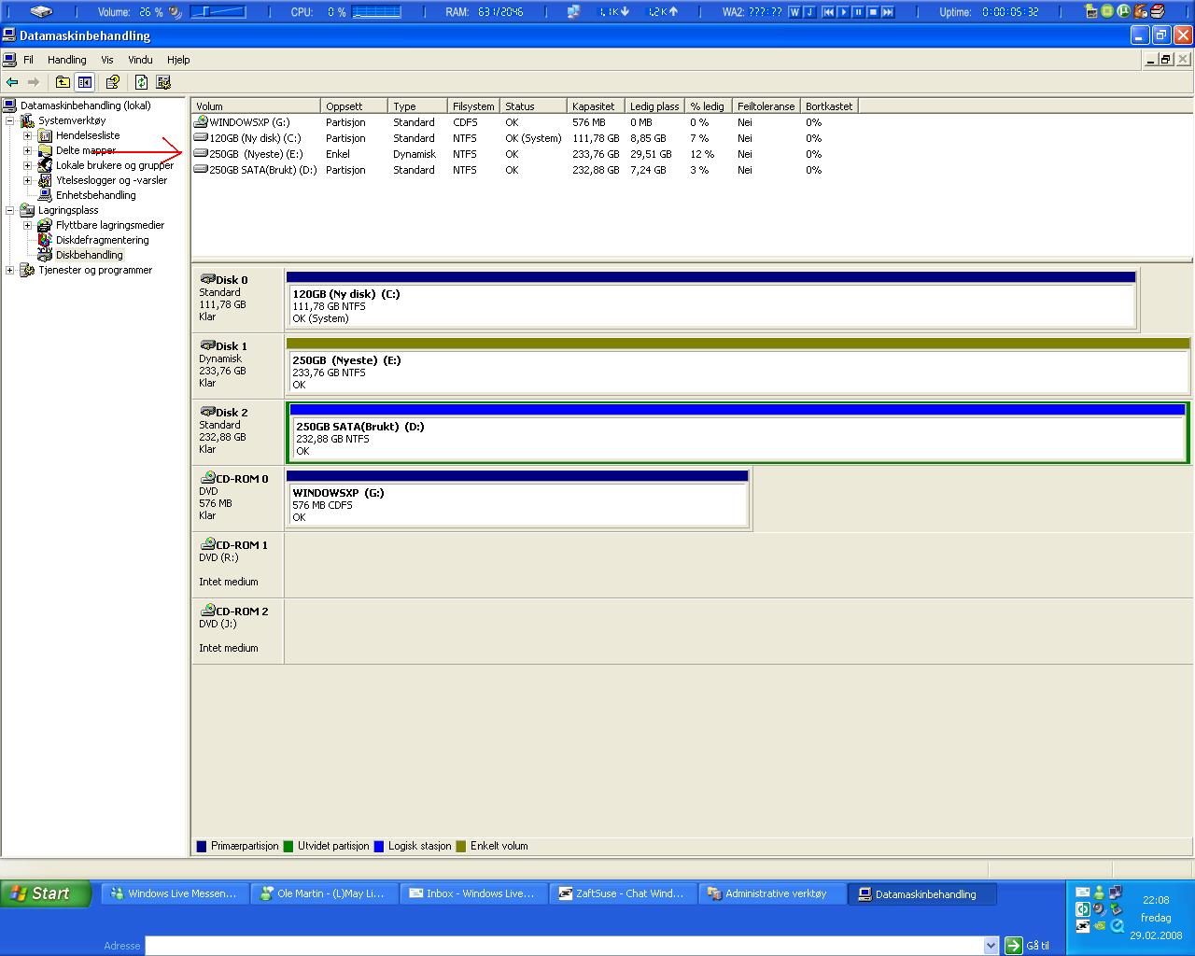Sort by the Oppsett column header
Screen dimensions: 1195x956
coord(354,106)
